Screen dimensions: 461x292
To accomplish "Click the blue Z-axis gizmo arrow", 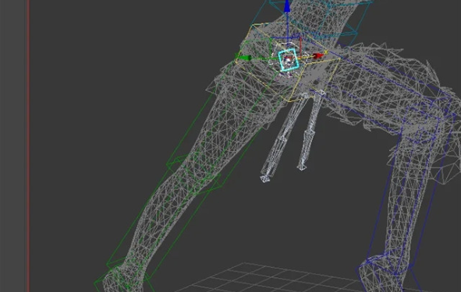I will [x=287, y=6].
